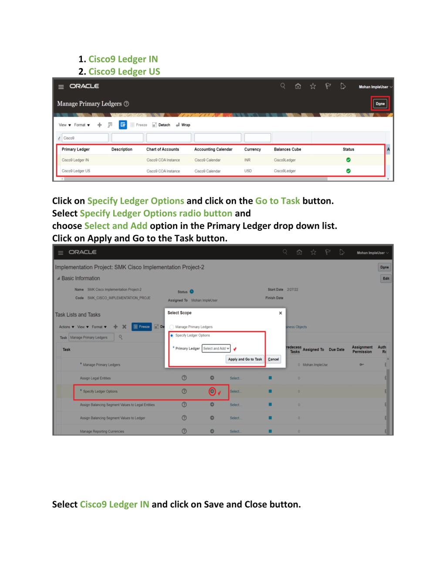Click Home icon in Implementation Project header
This screenshot has width=446, height=578.
(x=299, y=252)
